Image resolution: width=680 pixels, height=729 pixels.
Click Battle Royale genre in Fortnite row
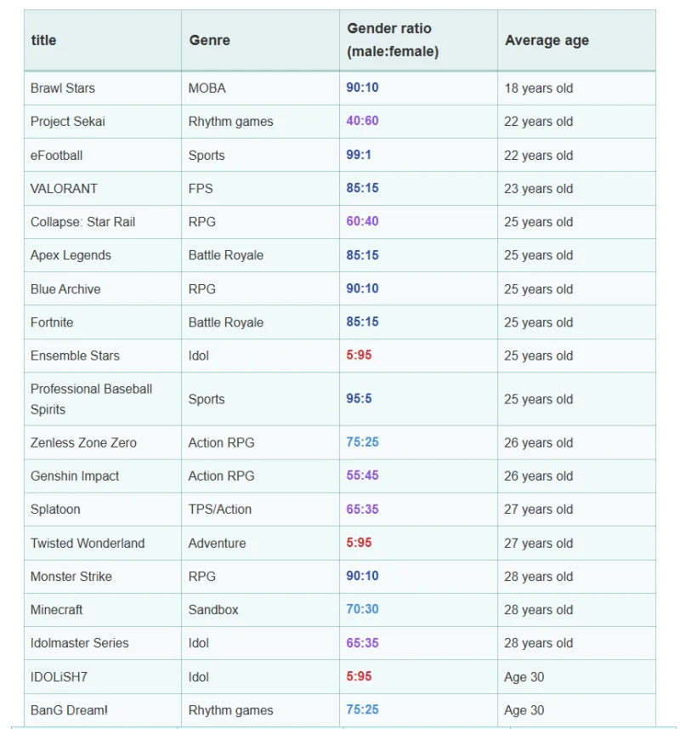[x=261, y=322]
